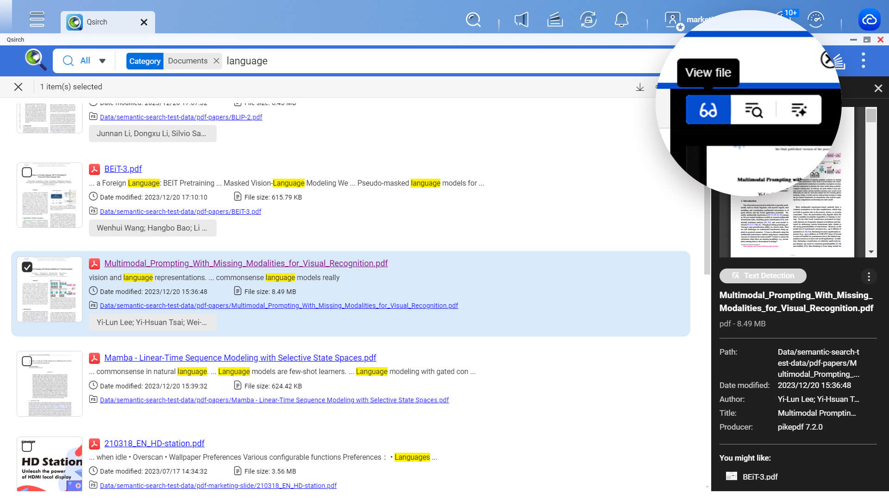The image size is (889, 500).
Task: Click the View file binoculars icon
Action: click(707, 110)
